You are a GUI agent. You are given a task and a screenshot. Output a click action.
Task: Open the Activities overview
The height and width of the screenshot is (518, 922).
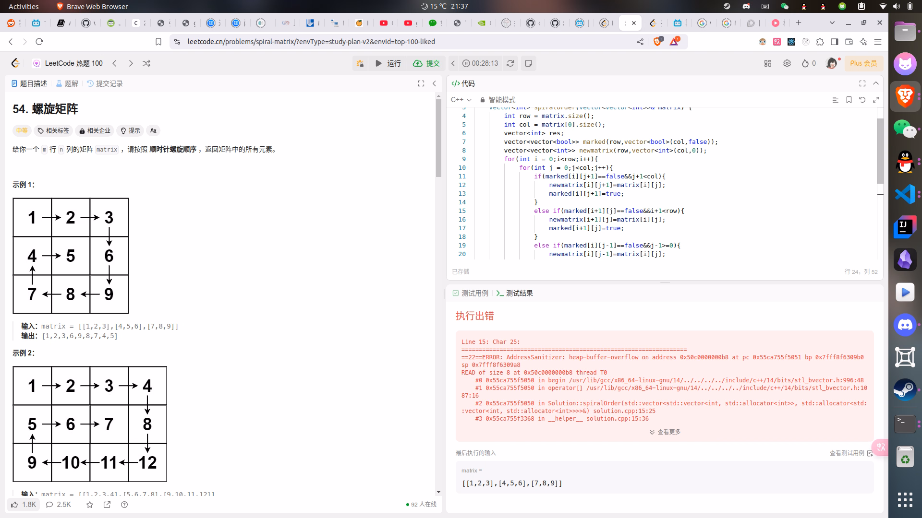24,6
